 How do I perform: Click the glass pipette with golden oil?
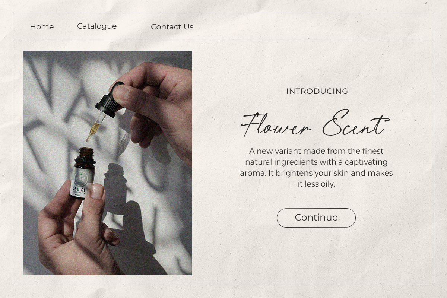[x=94, y=128]
